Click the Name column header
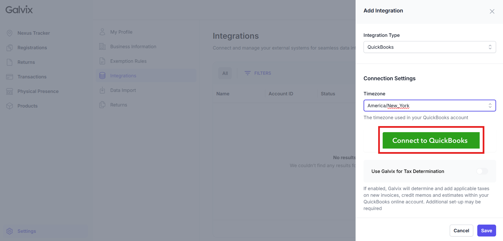 coord(223,94)
